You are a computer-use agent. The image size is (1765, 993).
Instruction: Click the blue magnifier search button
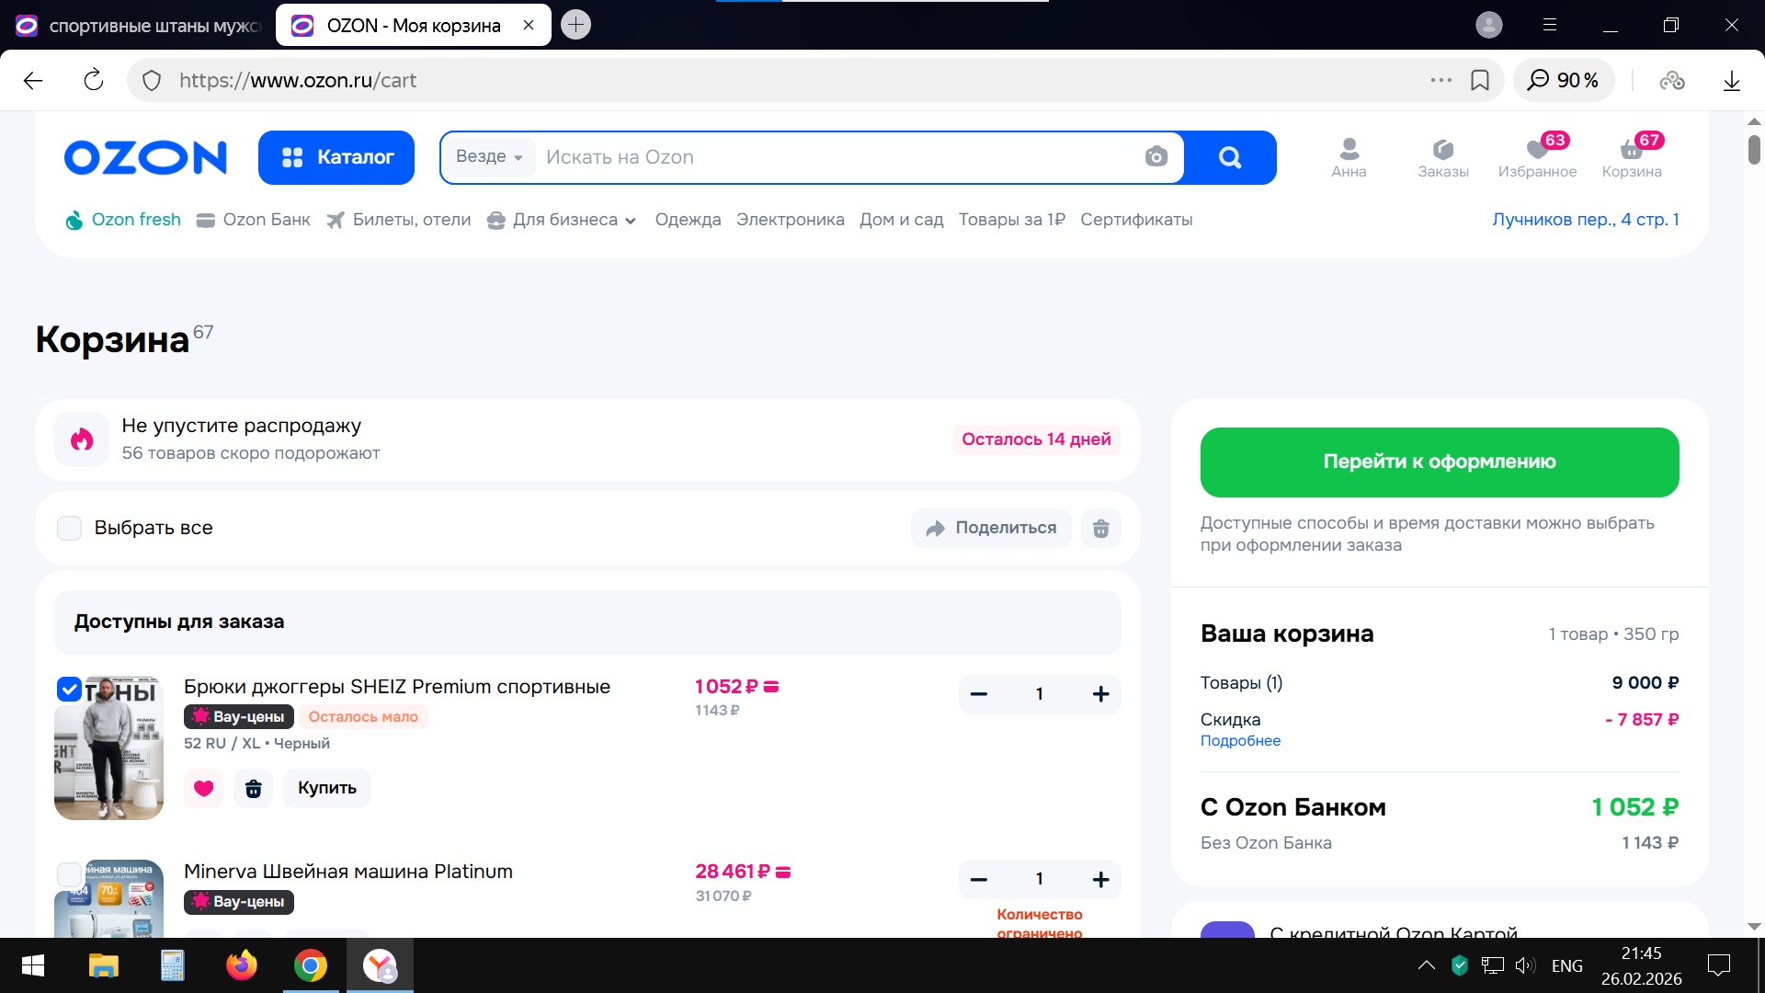1230,157
